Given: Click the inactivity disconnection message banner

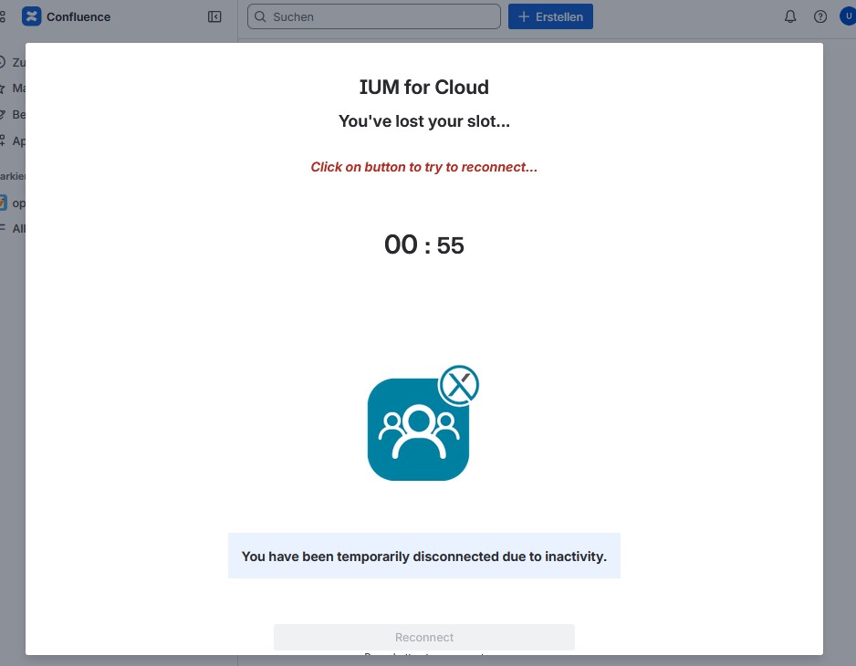Looking at the screenshot, I should (424, 556).
